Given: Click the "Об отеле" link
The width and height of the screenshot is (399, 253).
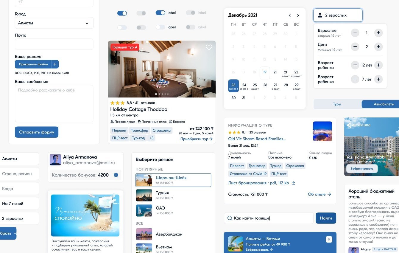Looking at the screenshot, I should [x=319, y=194].
